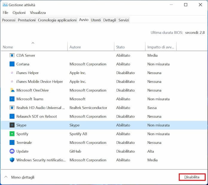Select Windows Security notification entry name
The image size is (208, 185).
[41, 160]
